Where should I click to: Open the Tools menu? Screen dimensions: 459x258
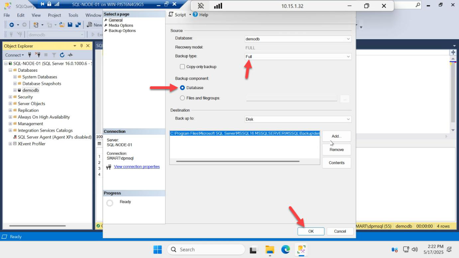tap(73, 15)
